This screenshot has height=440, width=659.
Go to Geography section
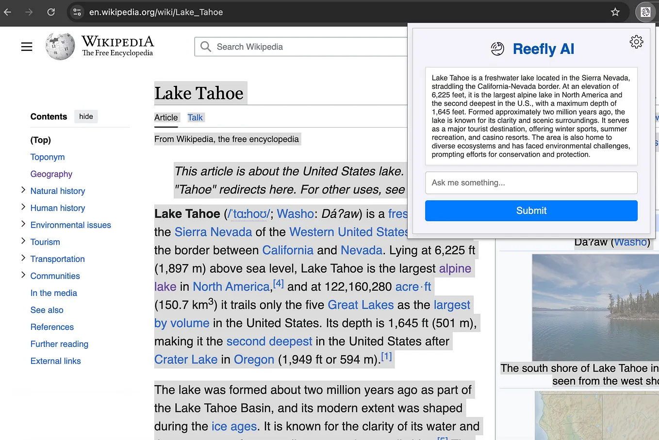tap(51, 174)
